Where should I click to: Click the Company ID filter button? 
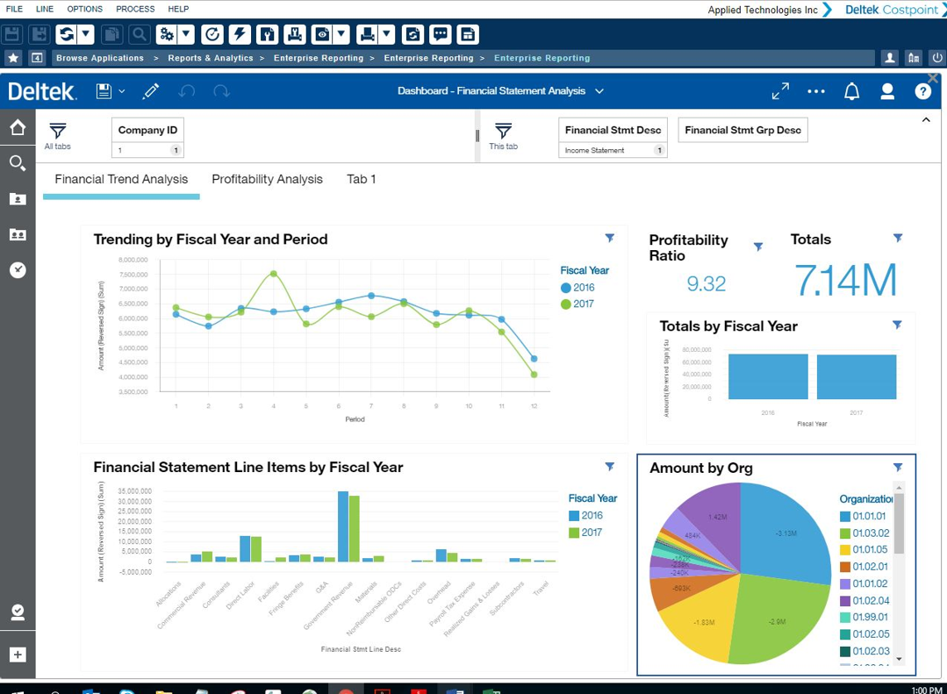tap(147, 130)
